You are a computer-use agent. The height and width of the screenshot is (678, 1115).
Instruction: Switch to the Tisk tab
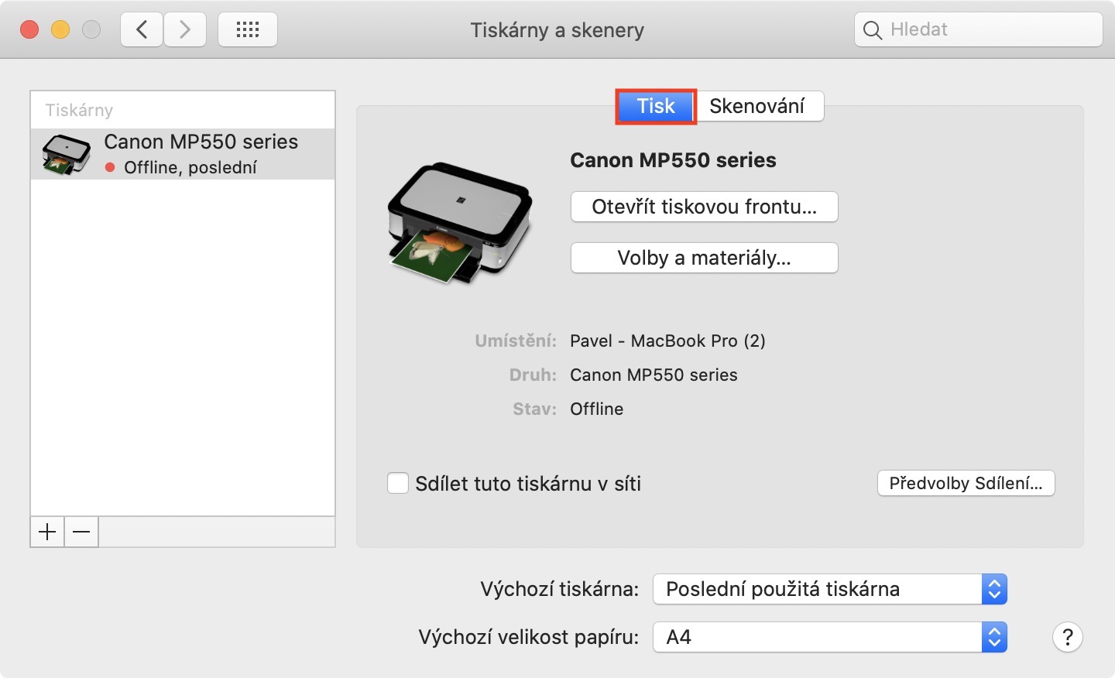[x=656, y=106]
